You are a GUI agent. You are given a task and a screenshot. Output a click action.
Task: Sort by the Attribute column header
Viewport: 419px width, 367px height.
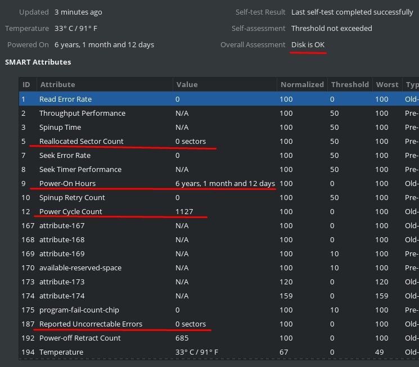105,85
